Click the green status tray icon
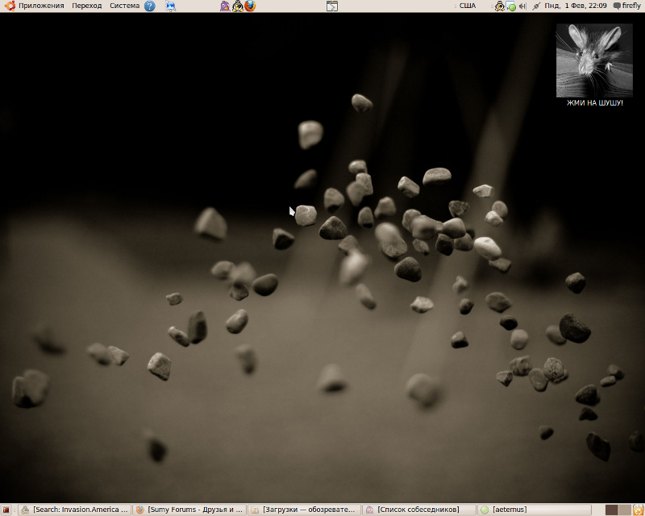This screenshot has height=516, width=645. point(511,6)
